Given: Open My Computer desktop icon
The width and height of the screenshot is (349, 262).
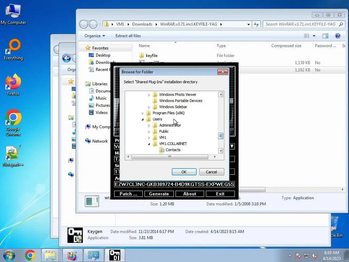Looking at the screenshot, I should 13,14.
